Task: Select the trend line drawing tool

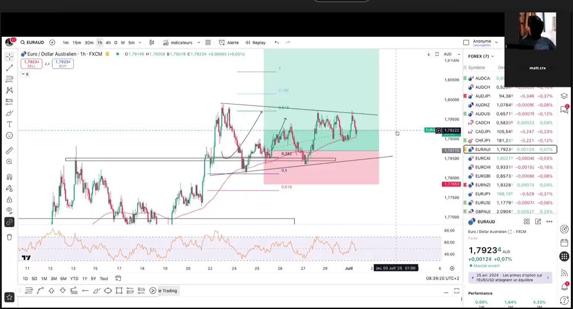Action: pyautogui.click(x=9, y=68)
